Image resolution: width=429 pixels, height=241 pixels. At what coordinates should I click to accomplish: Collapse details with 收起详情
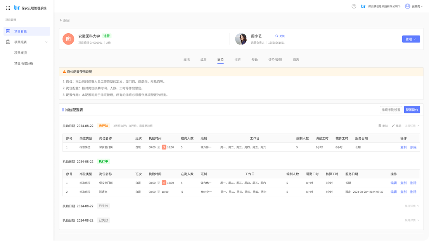click(x=412, y=126)
